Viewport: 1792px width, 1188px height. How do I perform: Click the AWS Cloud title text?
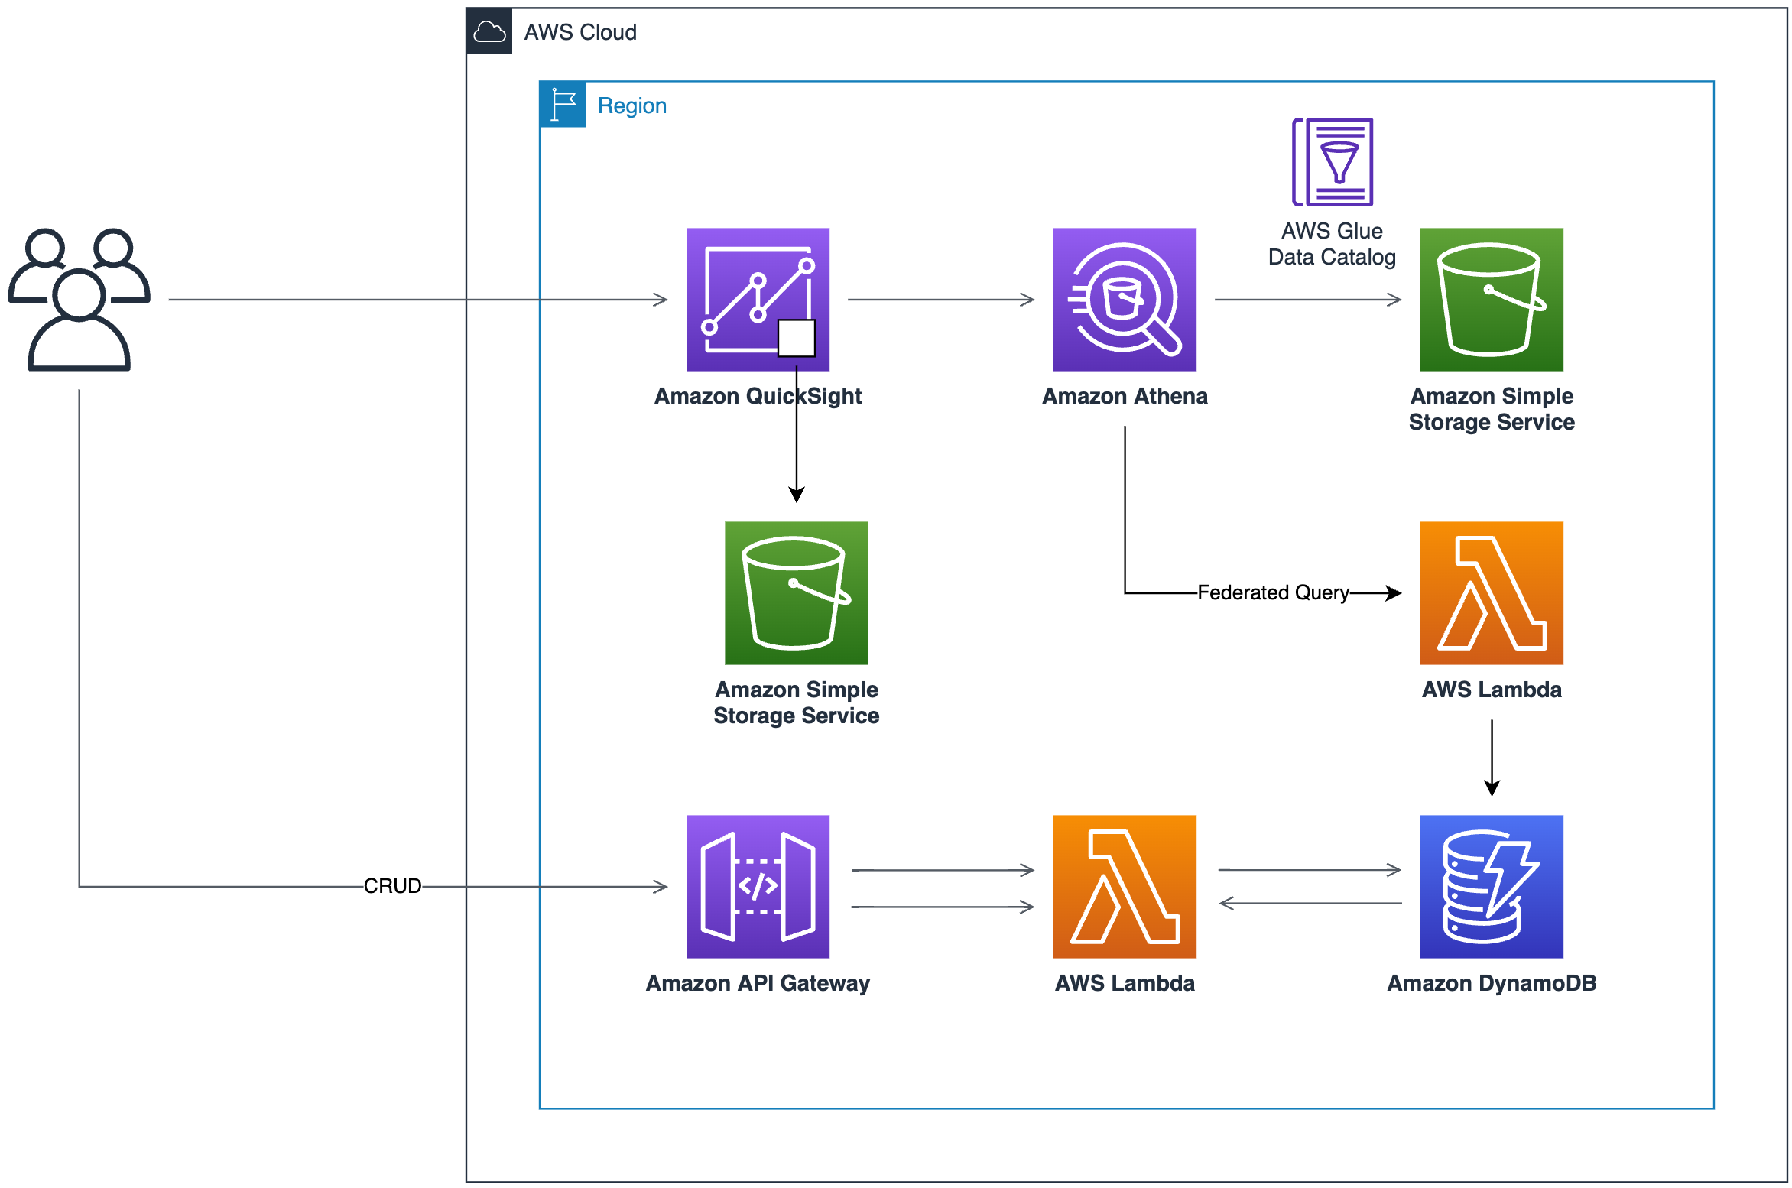(x=579, y=32)
